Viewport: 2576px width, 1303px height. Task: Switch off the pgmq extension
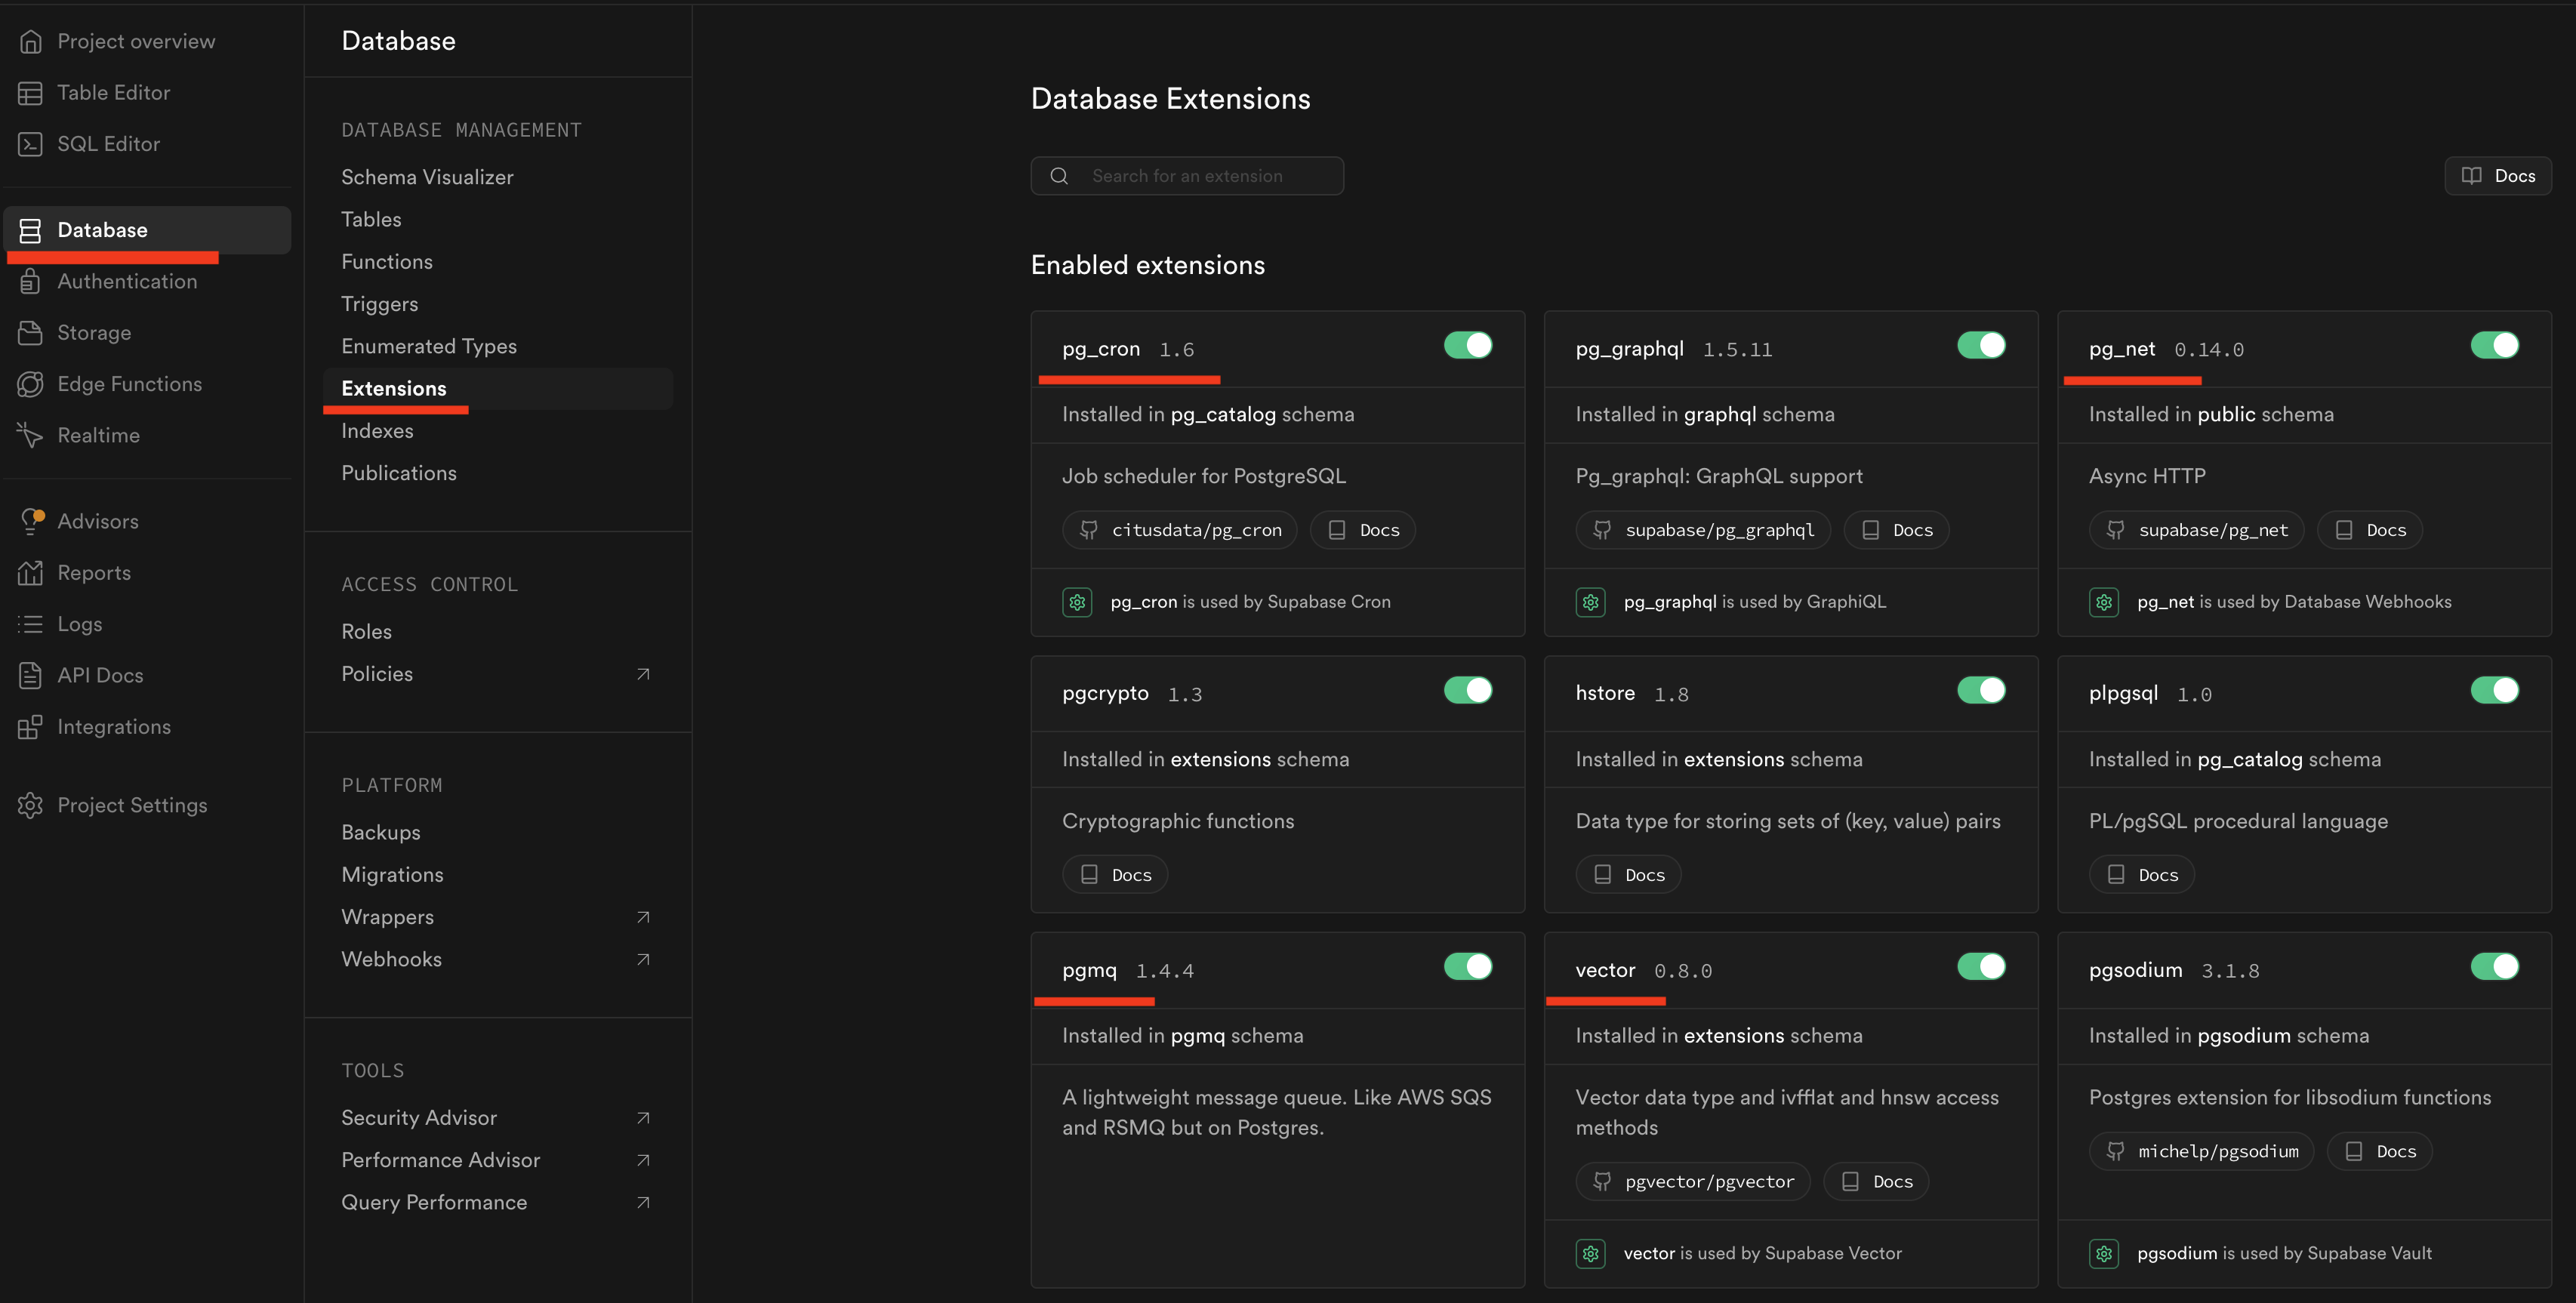coord(1468,967)
